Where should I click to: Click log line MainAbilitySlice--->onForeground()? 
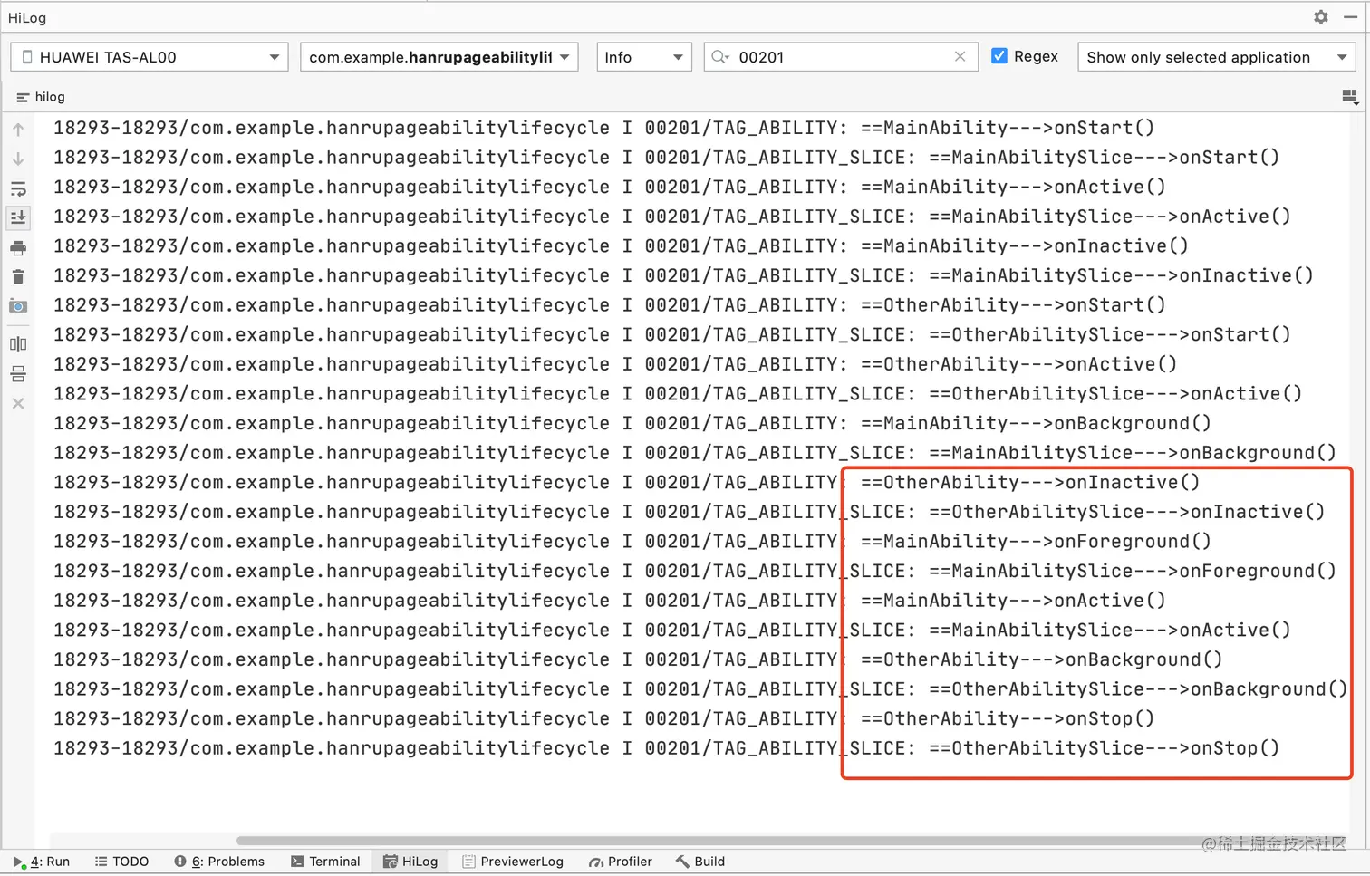[x=694, y=571]
